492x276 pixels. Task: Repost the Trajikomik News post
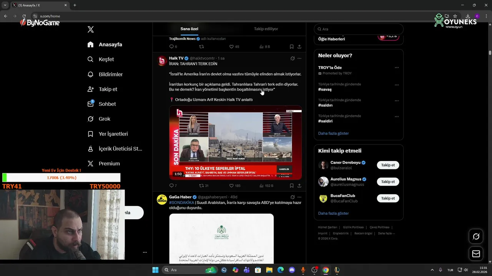pos(201,46)
